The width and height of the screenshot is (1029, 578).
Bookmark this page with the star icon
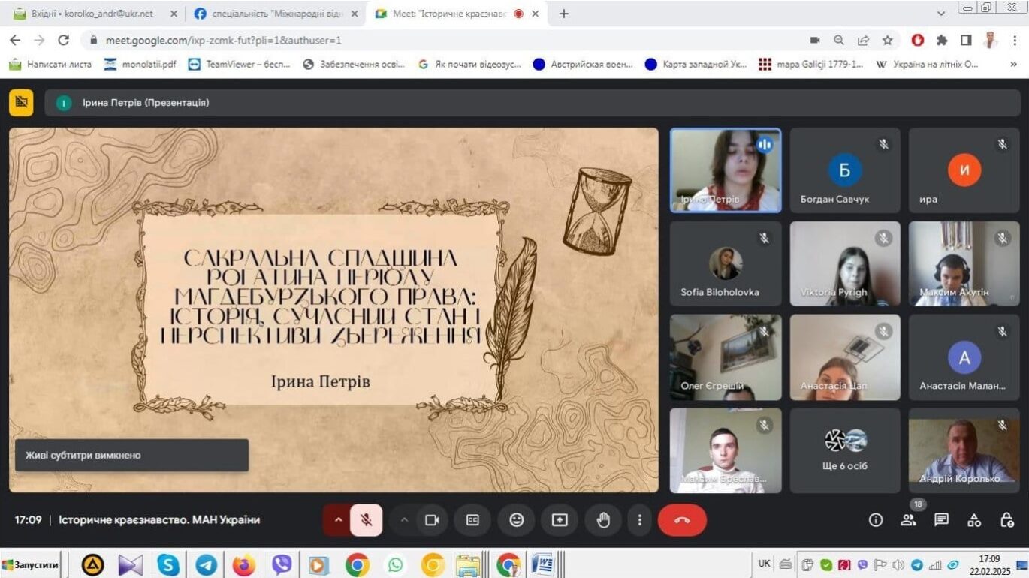coord(888,41)
